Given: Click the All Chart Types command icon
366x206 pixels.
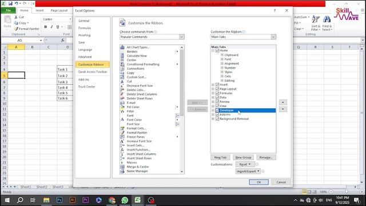Looking at the screenshot, I should click(x=122, y=47).
